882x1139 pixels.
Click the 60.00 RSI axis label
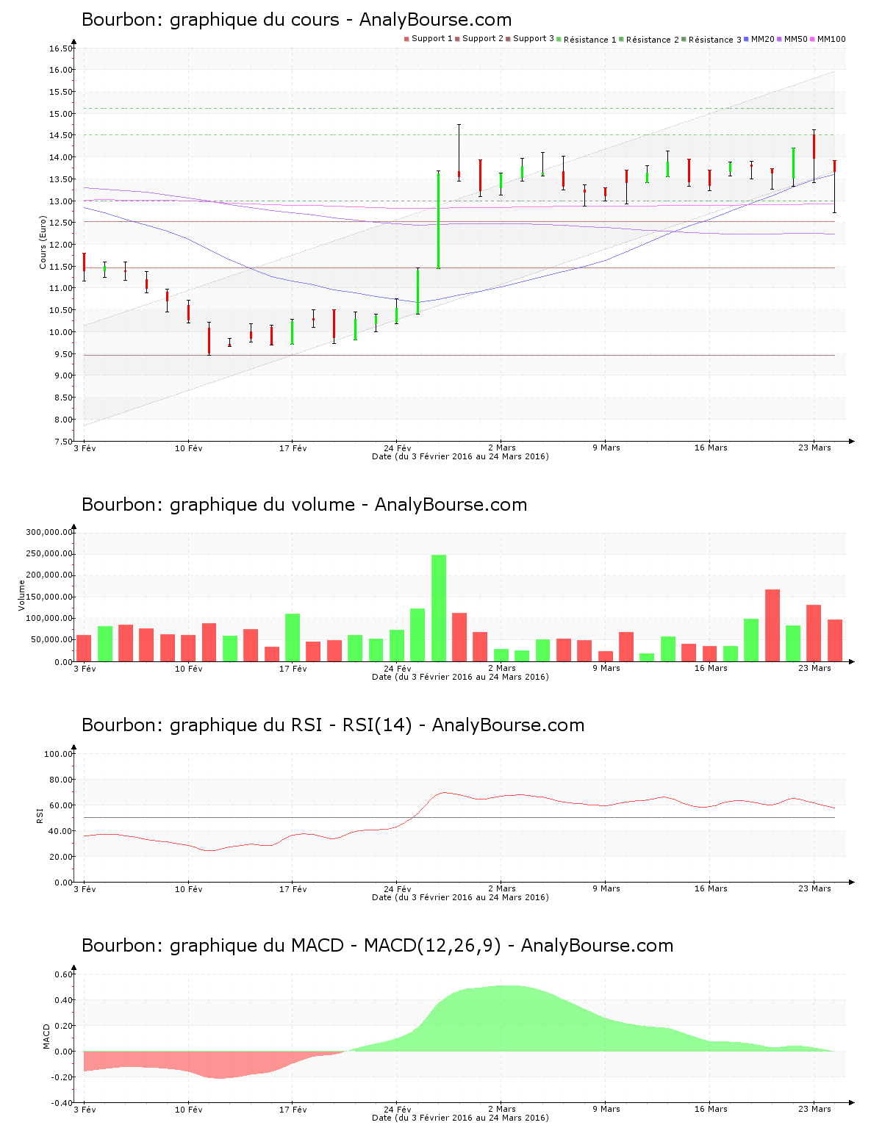pos(61,805)
